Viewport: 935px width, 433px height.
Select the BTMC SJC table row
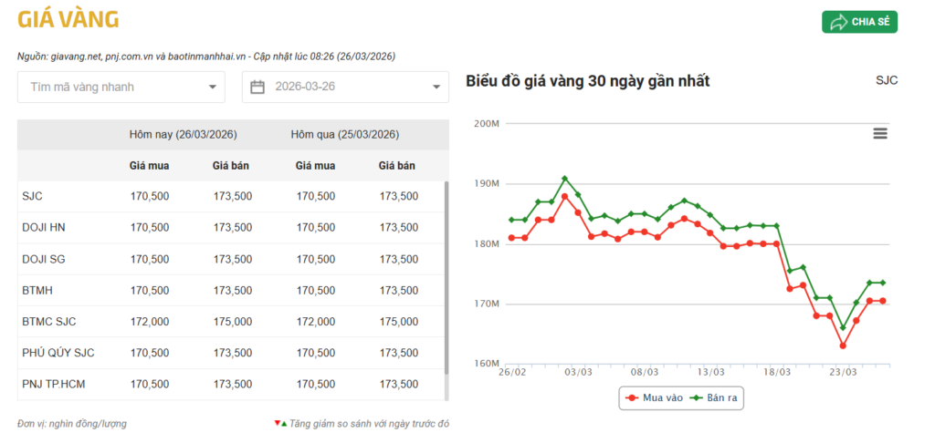[x=228, y=322]
